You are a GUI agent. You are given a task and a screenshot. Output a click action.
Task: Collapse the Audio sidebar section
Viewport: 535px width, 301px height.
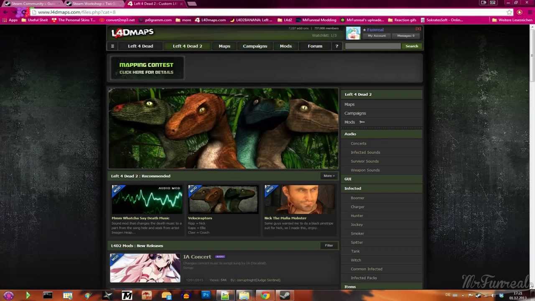[x=382, y=134]
